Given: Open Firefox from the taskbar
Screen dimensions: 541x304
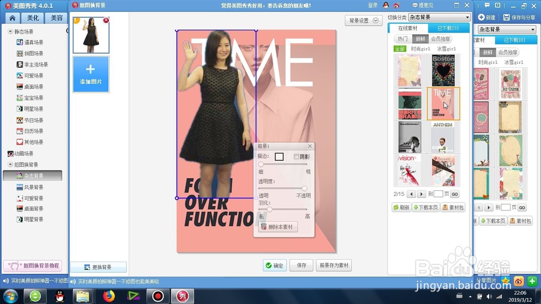Looking at the screenshot, I should point(109,296).
